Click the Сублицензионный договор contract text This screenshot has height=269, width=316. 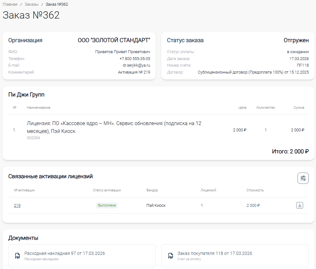pos(253,72)
